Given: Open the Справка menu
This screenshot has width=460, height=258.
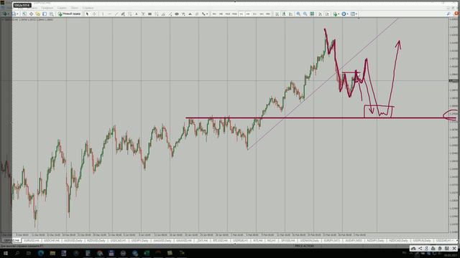Looking at the screenshot, I should (x=88, y=8).
